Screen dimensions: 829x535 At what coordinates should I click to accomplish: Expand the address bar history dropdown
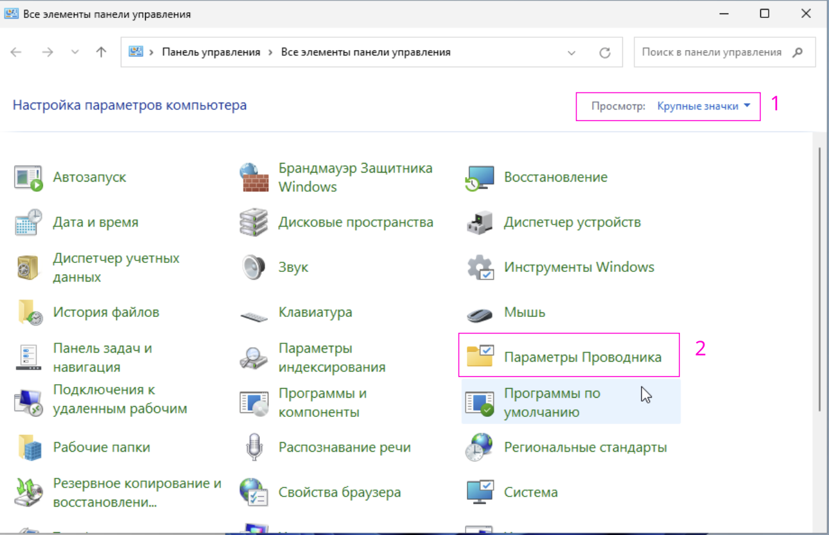pyautogui.click(x=572, y=53)
